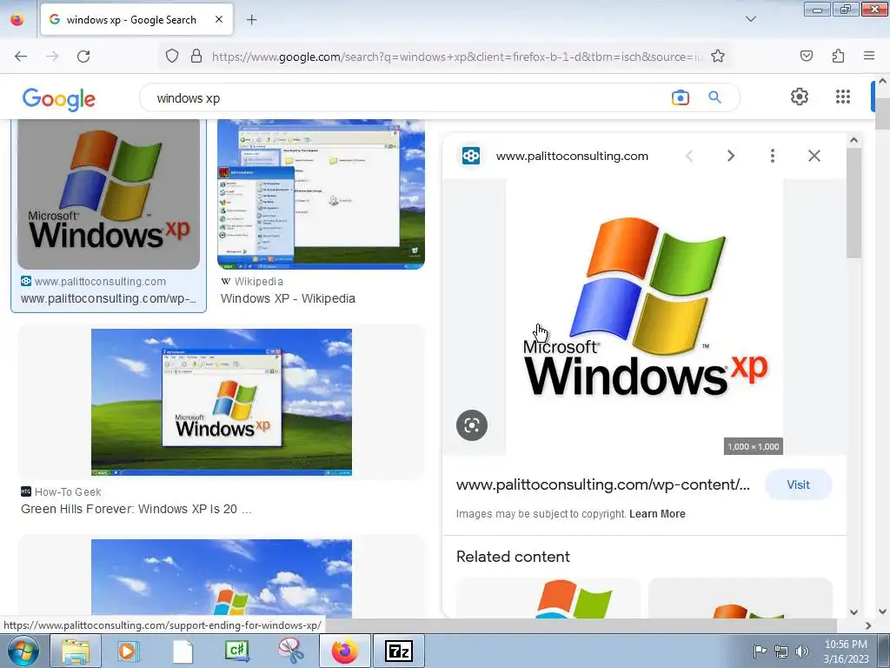Open 7-Zip from the taskbar

398,651
